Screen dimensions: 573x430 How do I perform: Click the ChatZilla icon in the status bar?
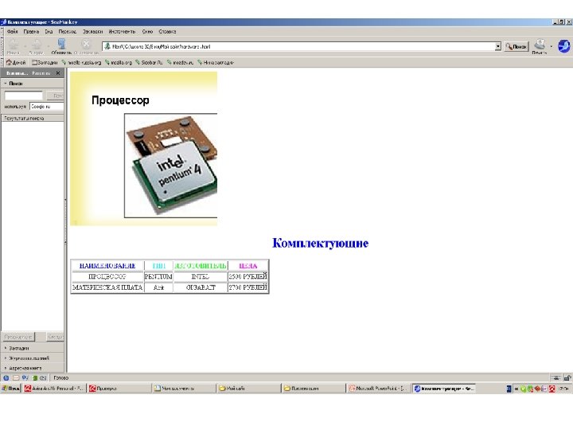tap(43, 377)
